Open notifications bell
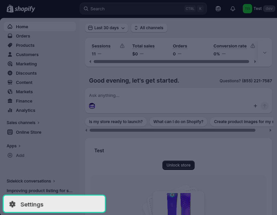277x215 pixels. coord(233,9)
